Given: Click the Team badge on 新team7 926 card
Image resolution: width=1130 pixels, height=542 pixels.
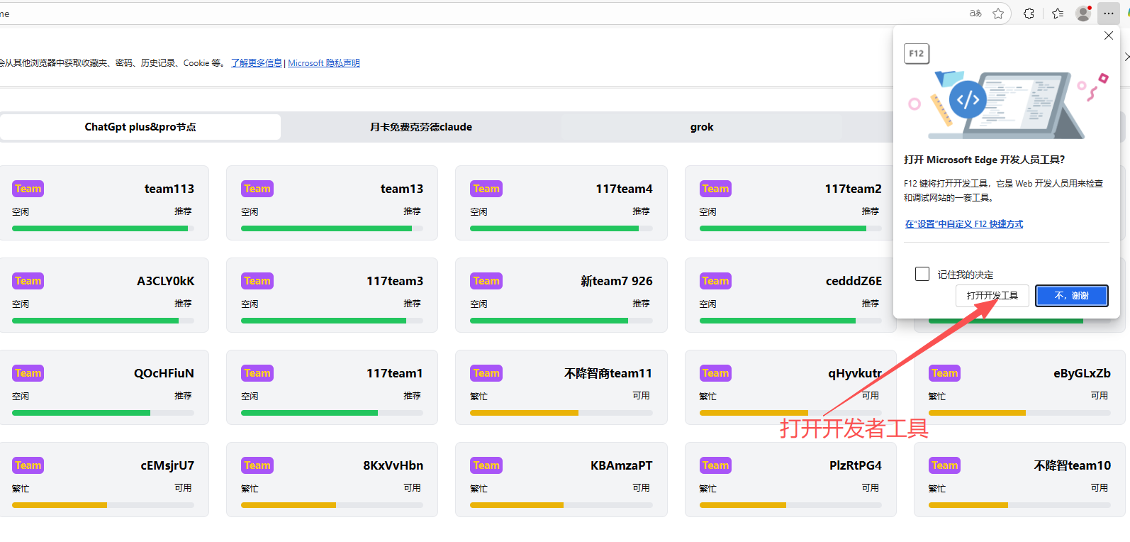Looking at the screenshot, I should pyautogui.click(x=486, y=281).
